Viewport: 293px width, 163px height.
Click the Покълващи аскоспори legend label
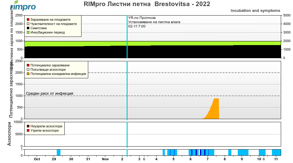click(x=48, y=69)
